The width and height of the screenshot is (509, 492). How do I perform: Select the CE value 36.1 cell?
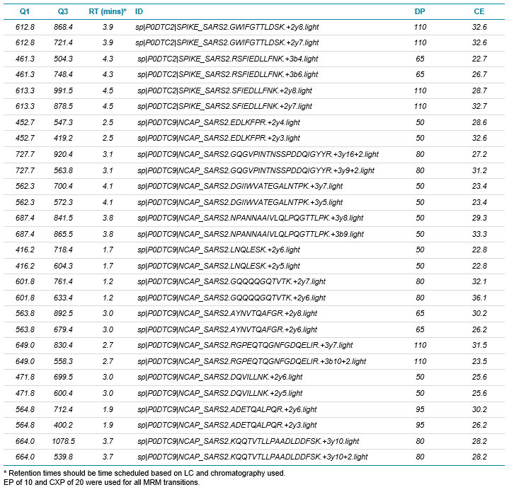pos(479,298)
